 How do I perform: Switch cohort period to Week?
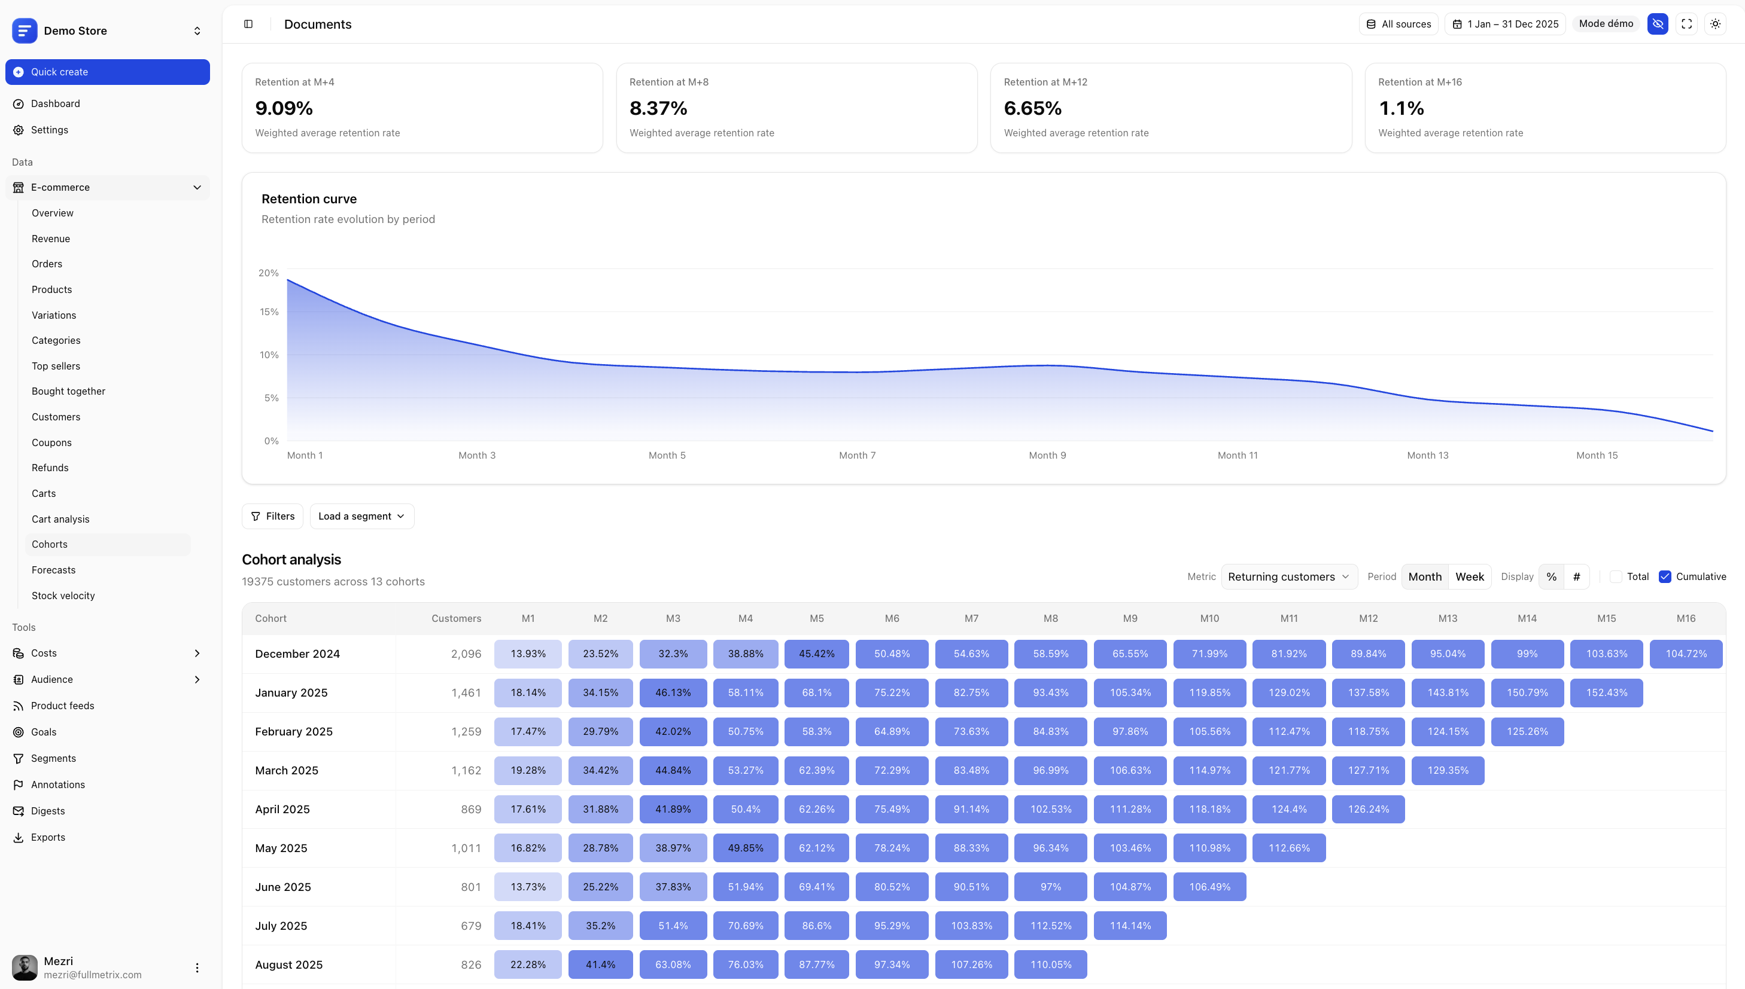click(x=1470, y=576)
